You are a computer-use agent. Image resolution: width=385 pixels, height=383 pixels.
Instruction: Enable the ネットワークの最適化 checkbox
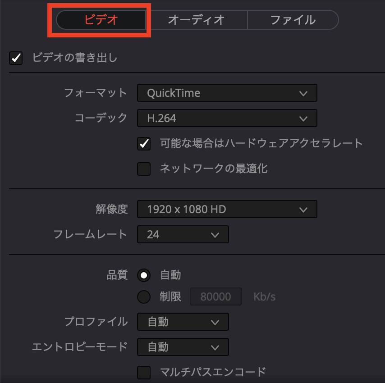[x=144, y=169]
